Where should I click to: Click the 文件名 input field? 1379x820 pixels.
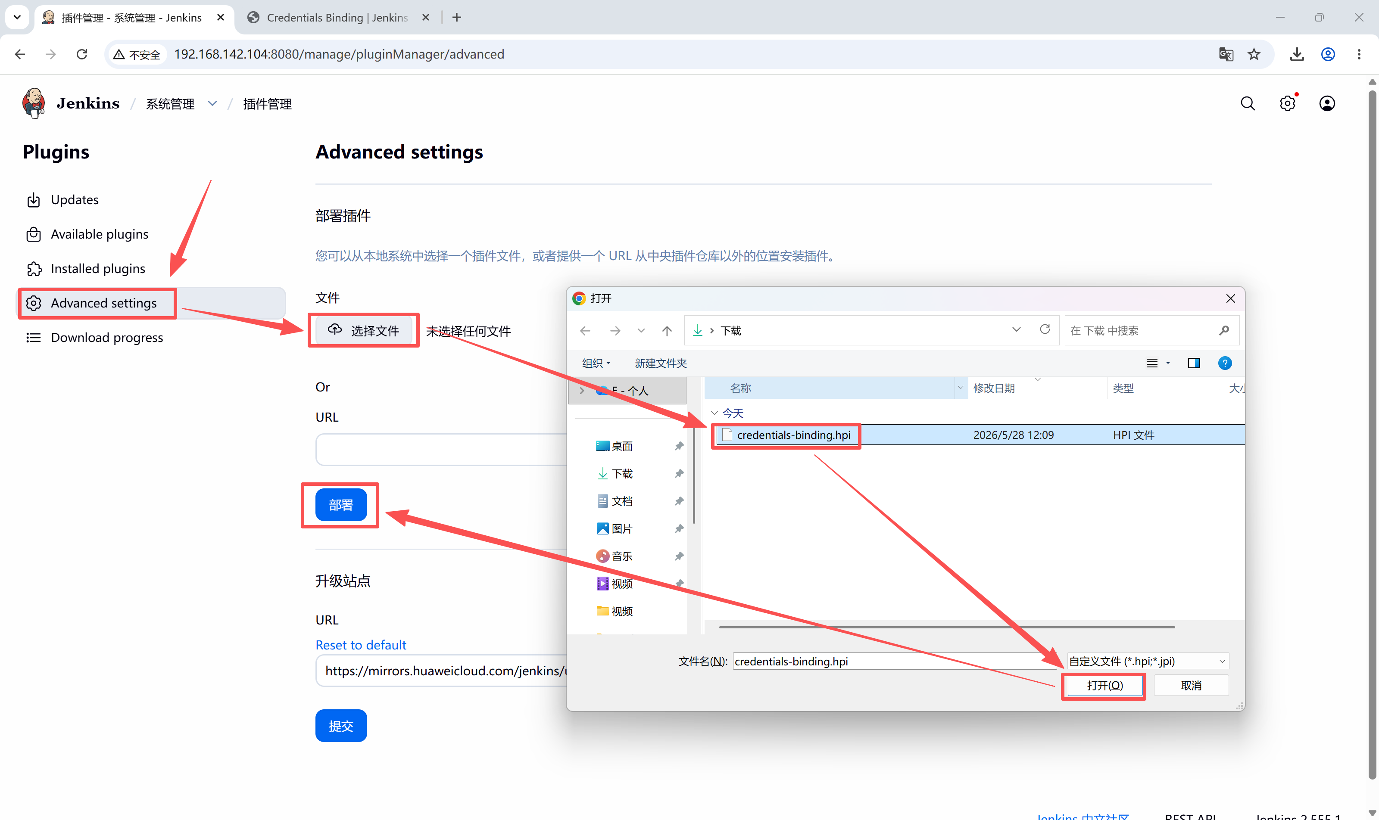894,662
